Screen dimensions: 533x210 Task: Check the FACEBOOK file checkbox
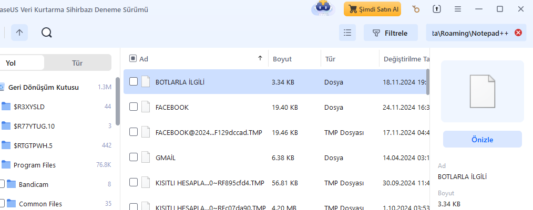coord(134,107)
